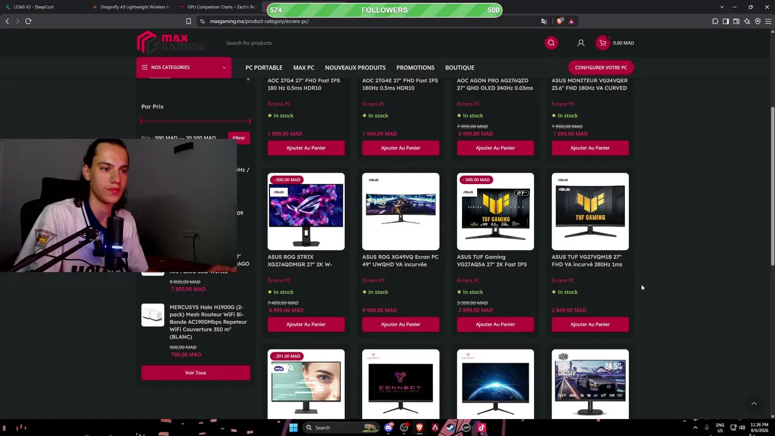The height and width of the screenshot is (436, 775).
Task: Open the BOUTIQUE menu item
Action: [x=460, y=68]
